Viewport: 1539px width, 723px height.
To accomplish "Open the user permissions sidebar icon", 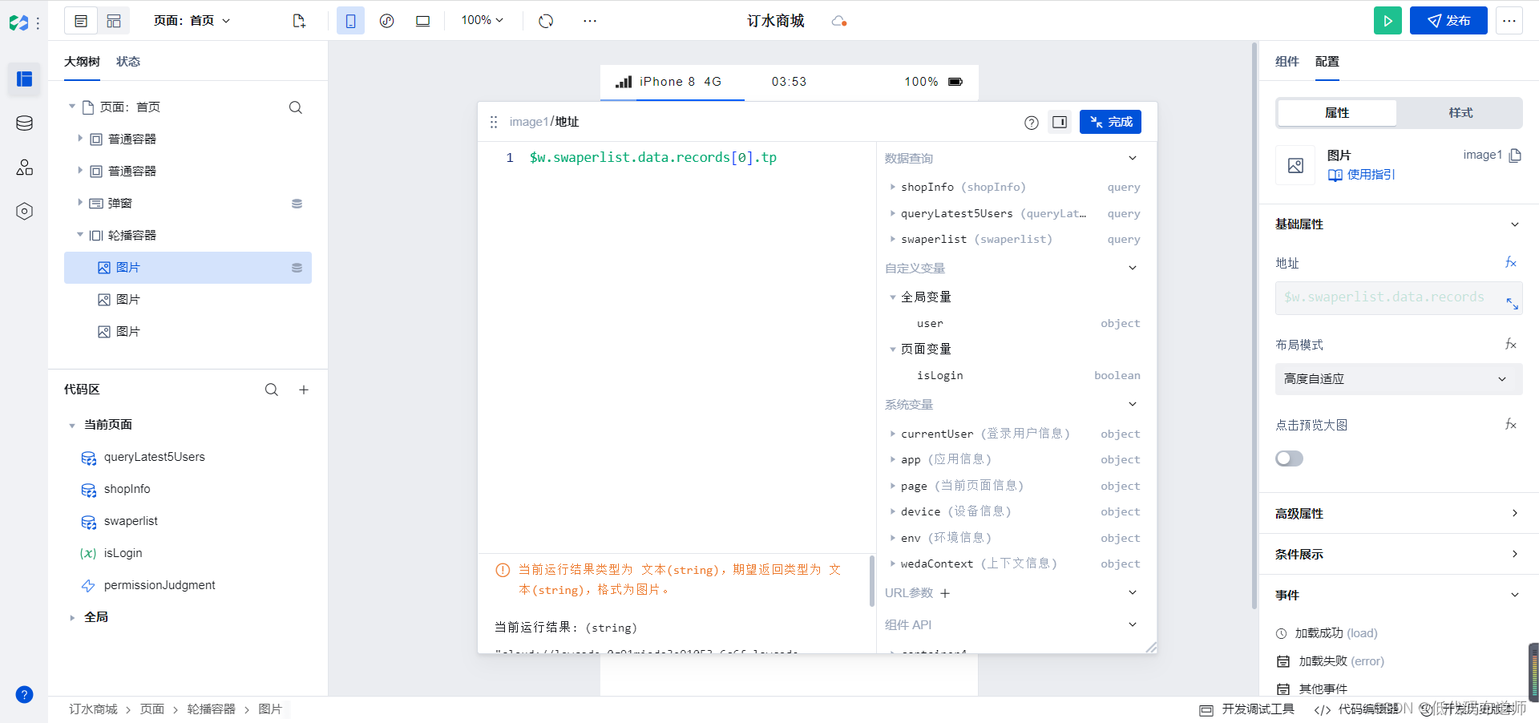I will (x=24, y=167).
